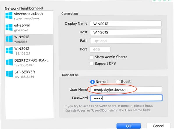Choose the Normal connect-as option
This screenshot has height=129, width=174.
coord(93,82)
